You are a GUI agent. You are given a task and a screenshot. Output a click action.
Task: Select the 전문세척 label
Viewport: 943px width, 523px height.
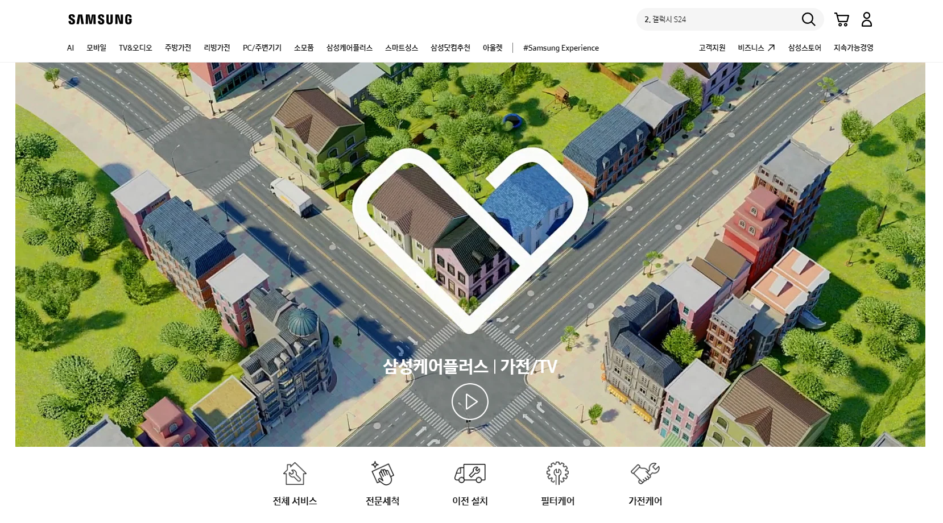[x=383, y=501]
